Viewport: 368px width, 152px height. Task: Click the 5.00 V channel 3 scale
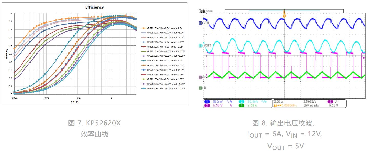[218, 105]
